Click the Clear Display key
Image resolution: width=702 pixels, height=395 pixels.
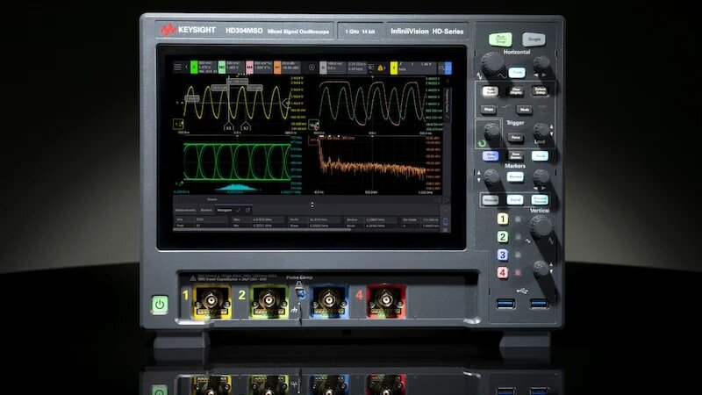click(x=516, y=91)
